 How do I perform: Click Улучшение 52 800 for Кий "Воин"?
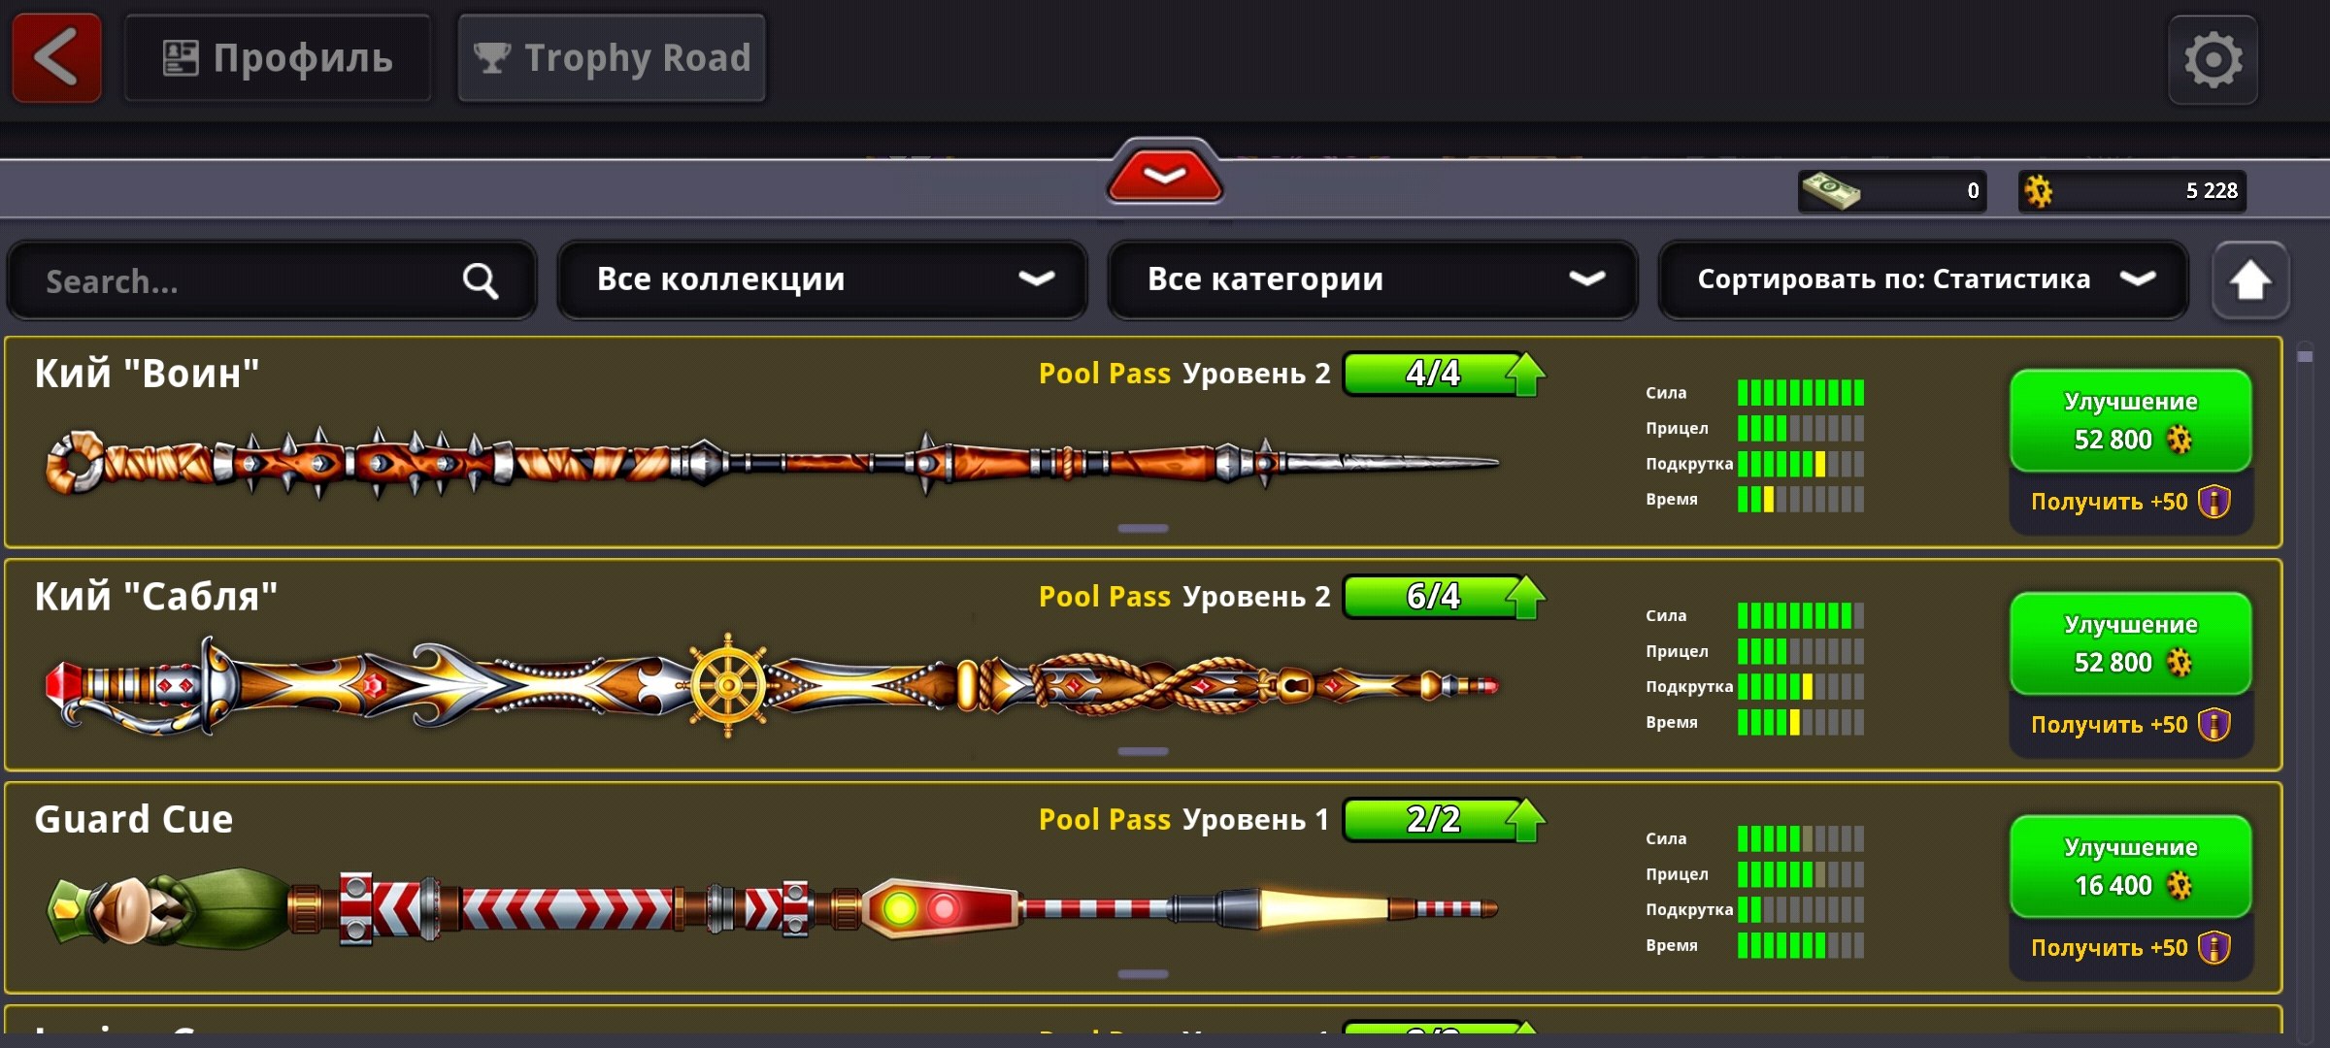(2130, 420)
